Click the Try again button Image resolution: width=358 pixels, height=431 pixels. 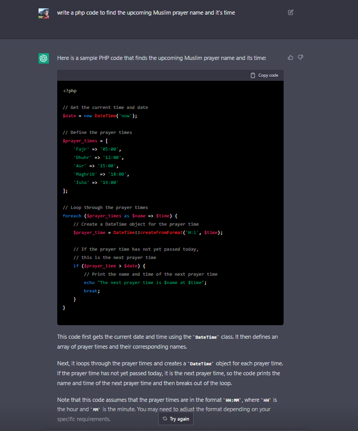pos(176,418)
